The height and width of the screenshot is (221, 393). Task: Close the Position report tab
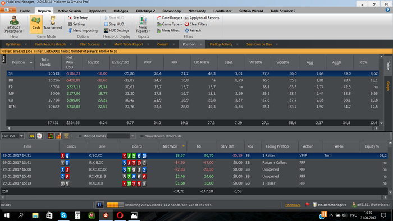[201, 44]
